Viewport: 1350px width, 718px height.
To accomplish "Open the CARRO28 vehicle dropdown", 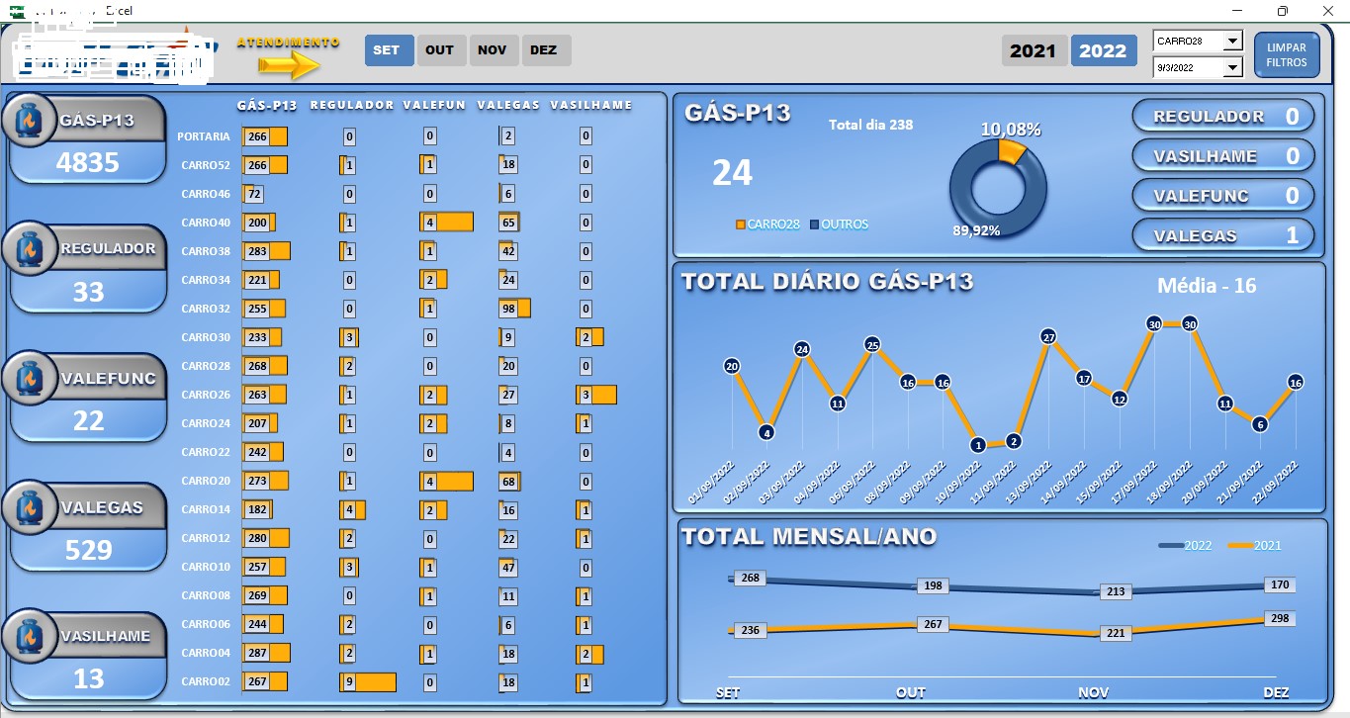I will click(1232, 42).
